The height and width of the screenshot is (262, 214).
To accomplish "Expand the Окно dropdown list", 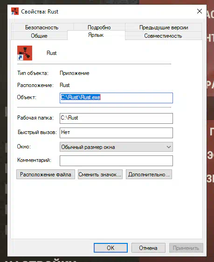I will (x=116, y=147).
